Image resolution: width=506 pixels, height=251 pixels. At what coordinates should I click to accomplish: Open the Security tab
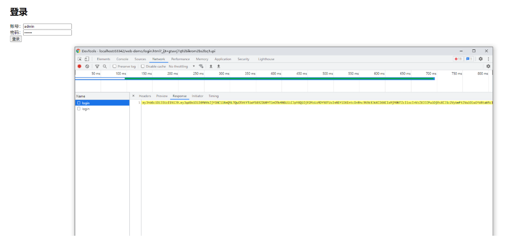click(243, 59)
